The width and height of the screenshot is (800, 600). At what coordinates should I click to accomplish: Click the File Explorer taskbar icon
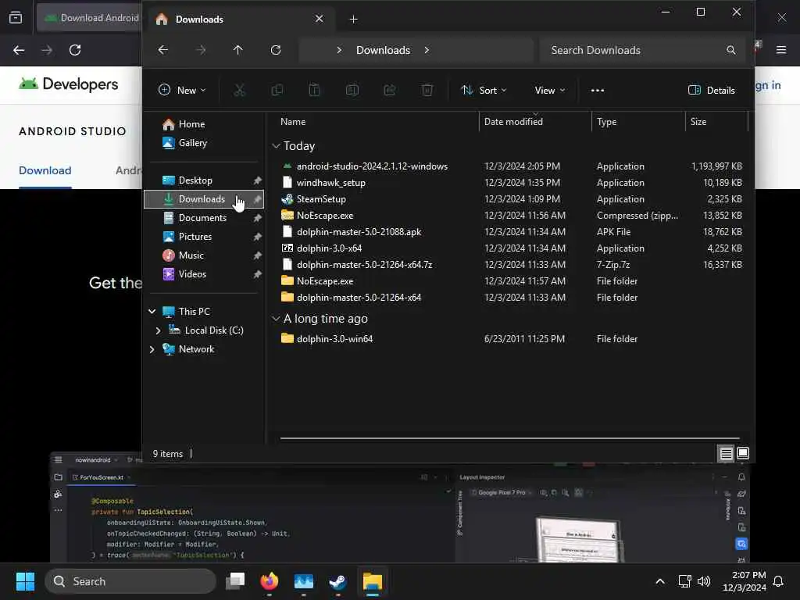(373, 581)
